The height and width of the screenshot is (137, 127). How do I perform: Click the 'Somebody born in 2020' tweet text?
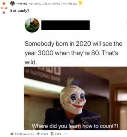73,53
